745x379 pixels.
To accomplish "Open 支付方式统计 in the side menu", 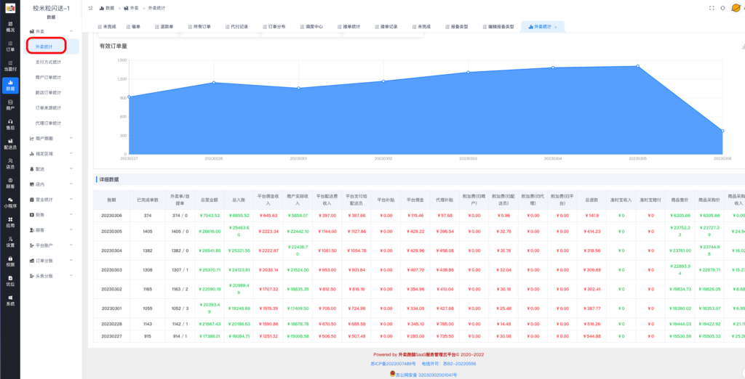I will pyautogui.click(x=48, y=62).
